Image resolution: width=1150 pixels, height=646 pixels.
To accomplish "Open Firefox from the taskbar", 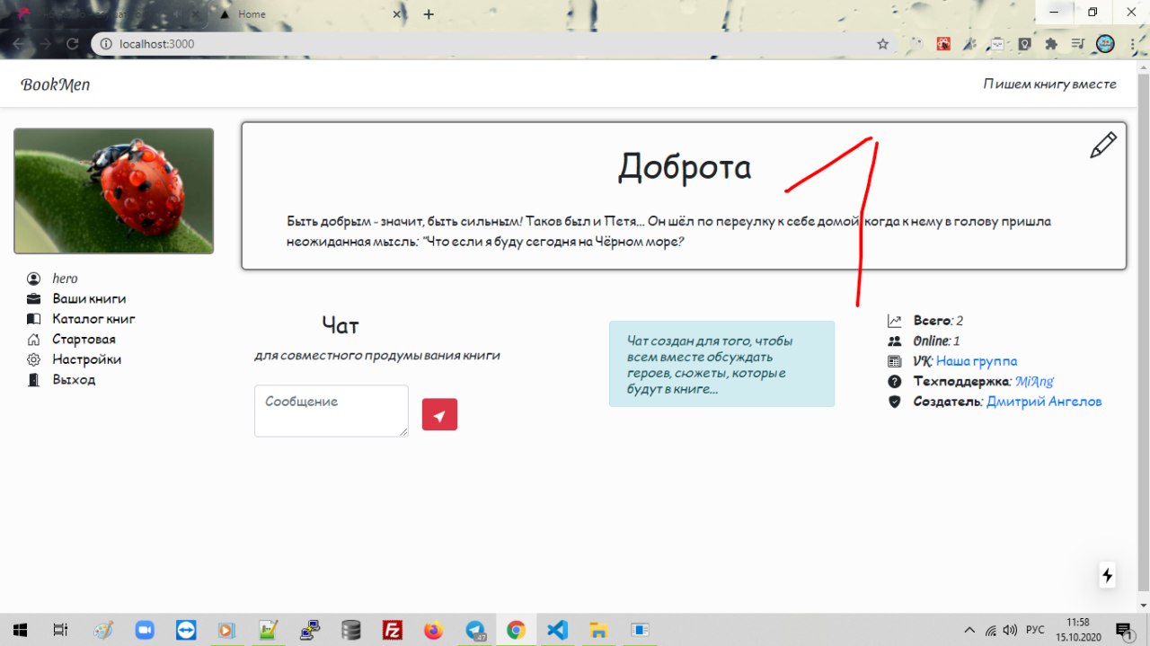I will 434,630.
